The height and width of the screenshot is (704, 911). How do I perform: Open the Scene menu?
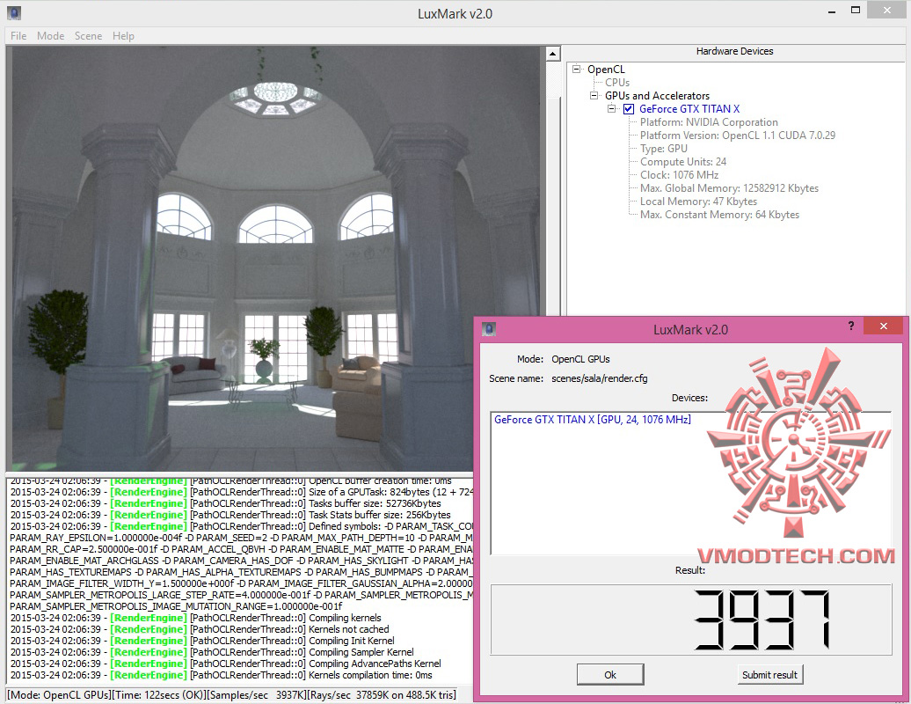click(x=88, y=36)
